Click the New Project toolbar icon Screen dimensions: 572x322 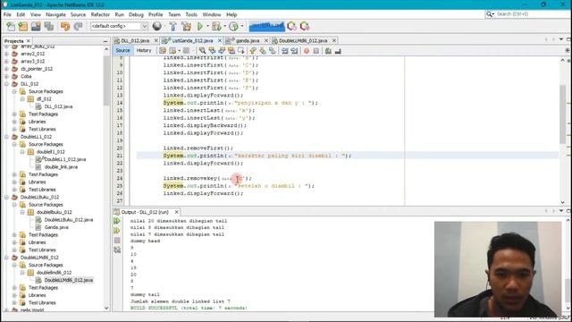tap(23, 26)
